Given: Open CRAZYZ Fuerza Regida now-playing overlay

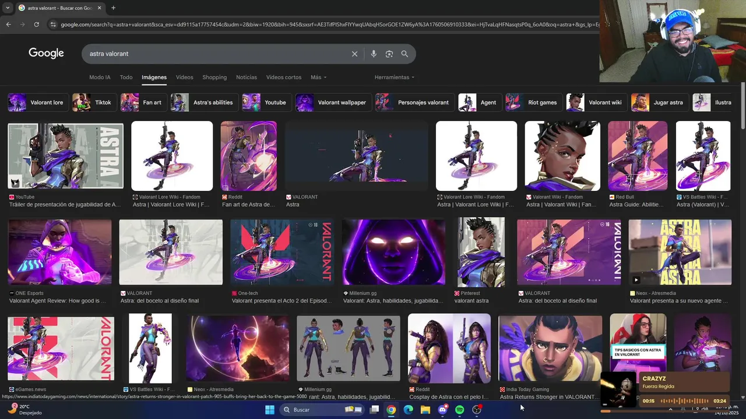Looking at the screenshot, I should tap(664, 390).
